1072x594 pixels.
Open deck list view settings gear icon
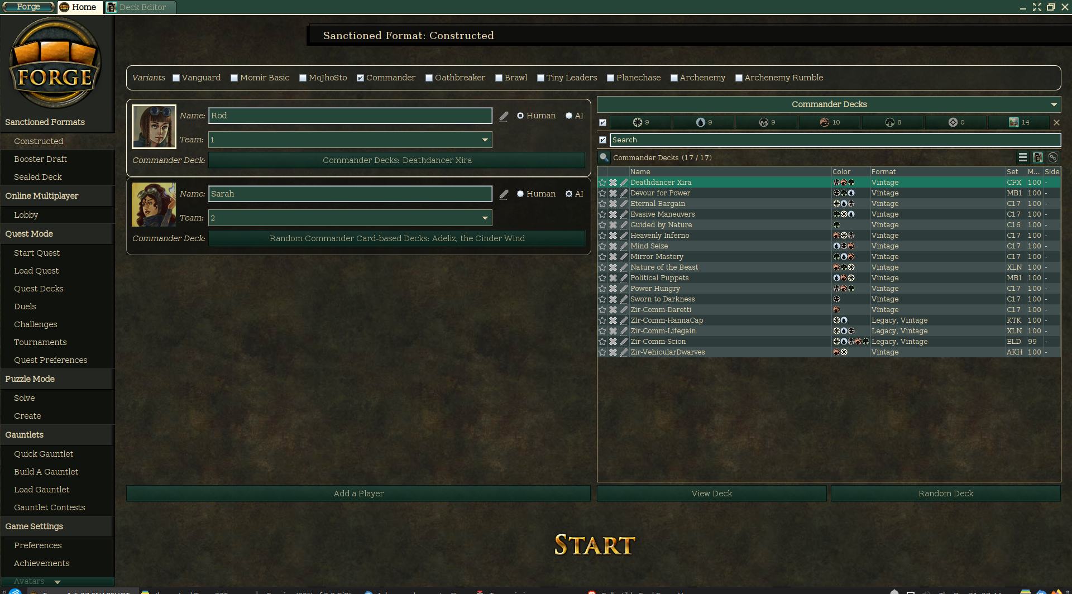point(1053,157)
